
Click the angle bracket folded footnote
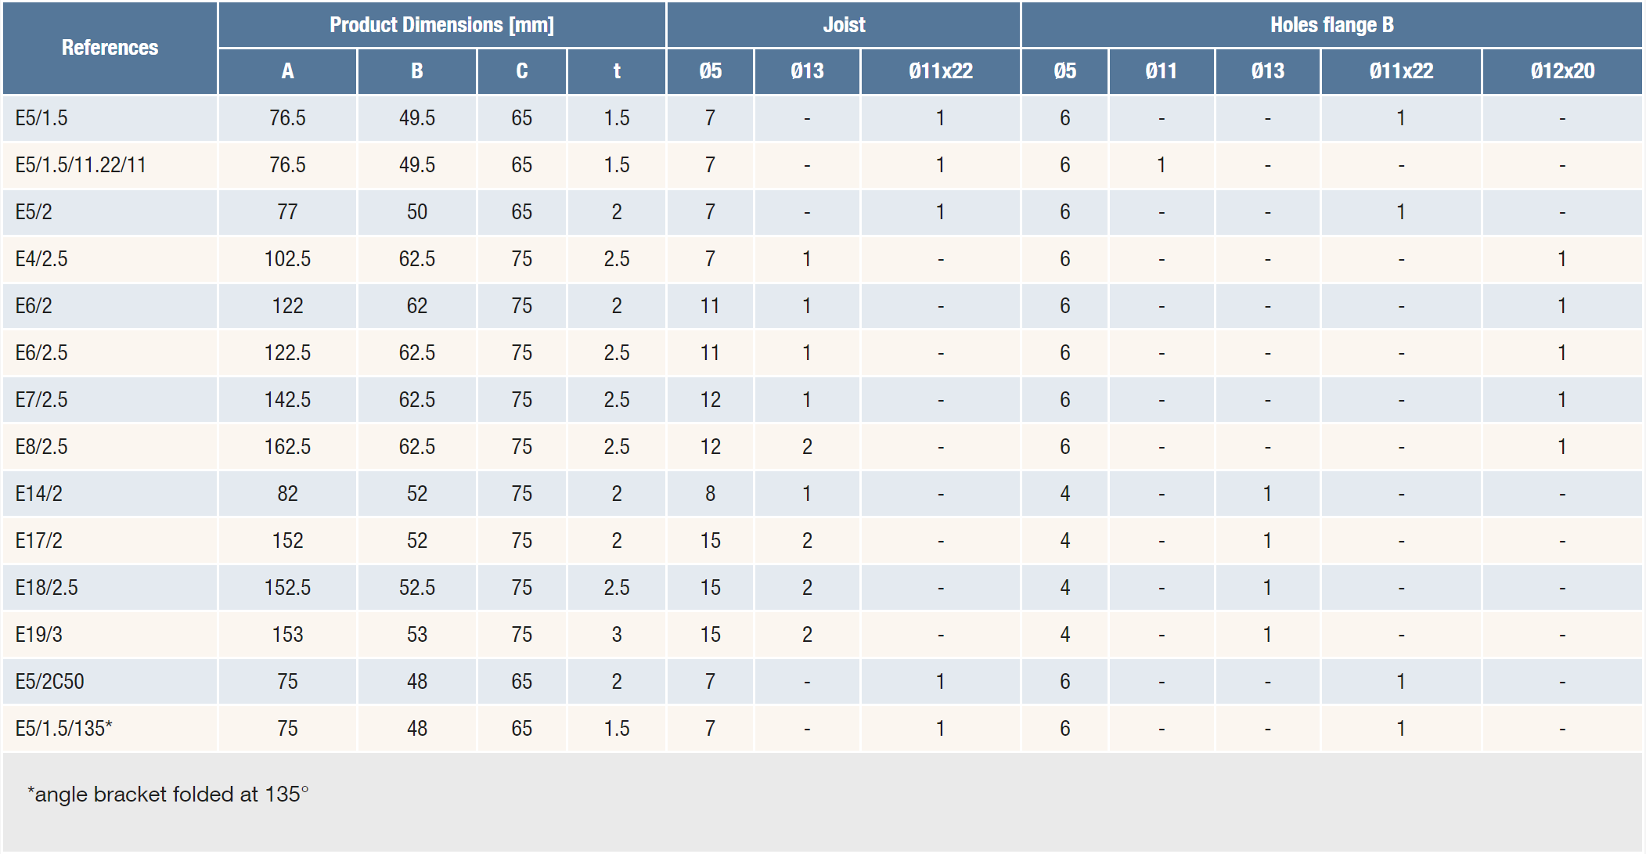pyautogui.click(x=168, y=795)
